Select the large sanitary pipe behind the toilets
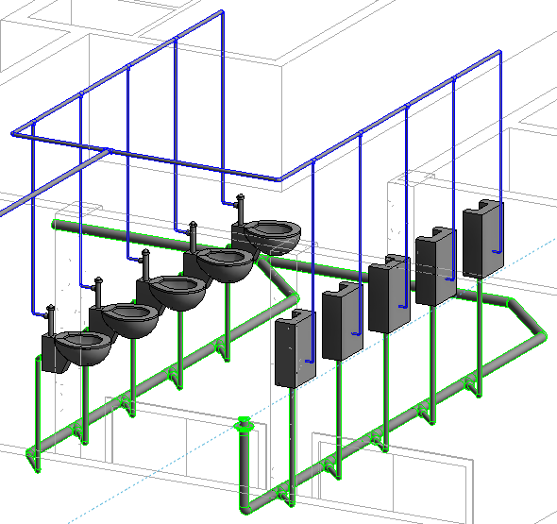Screen dimensions: 557x524 click(143, 237)
